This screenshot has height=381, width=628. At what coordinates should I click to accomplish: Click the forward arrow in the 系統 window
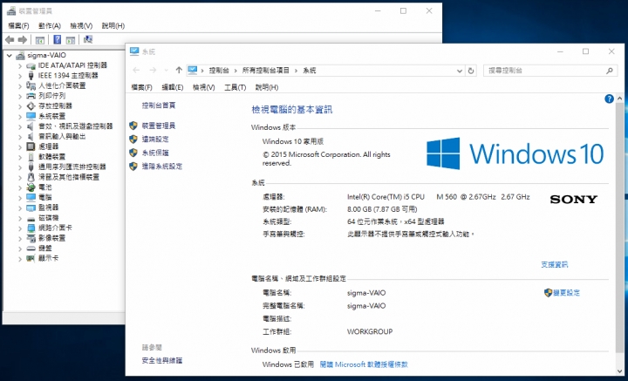click(x=153, y=70)
